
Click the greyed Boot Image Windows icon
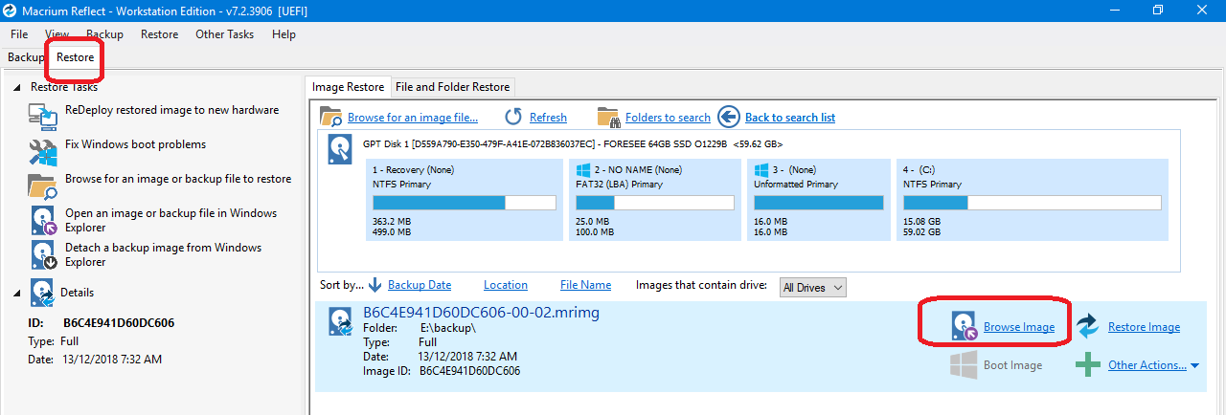coord(965,364)
